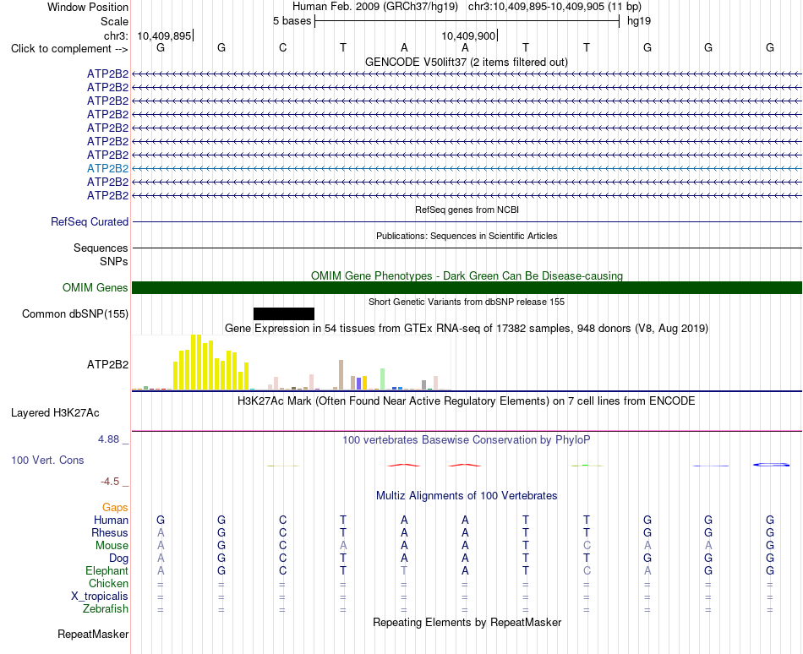Select the Human species label

[111, 520]
